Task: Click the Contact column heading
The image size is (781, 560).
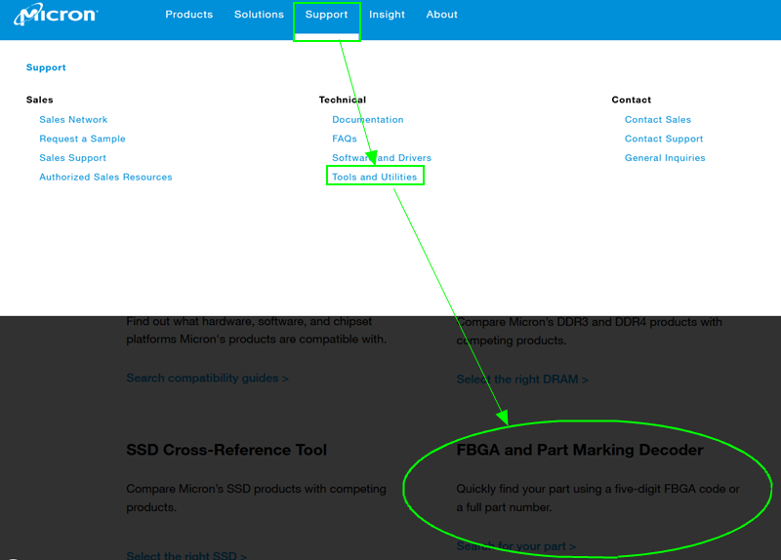Action: (x=631, y=100)
